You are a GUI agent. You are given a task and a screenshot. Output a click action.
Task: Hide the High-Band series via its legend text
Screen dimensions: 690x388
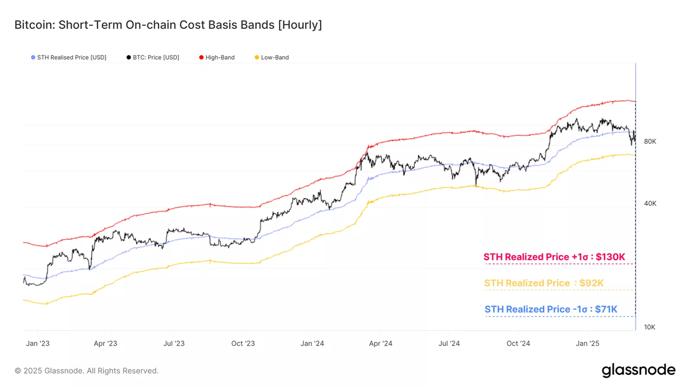[x=220, y=57]
